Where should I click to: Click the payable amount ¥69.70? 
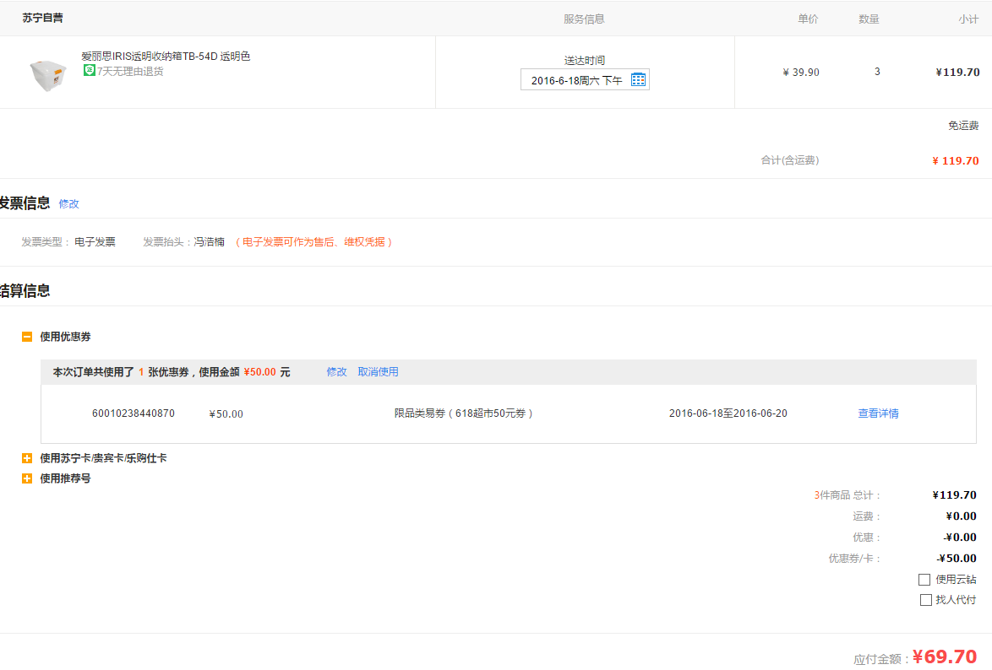coord(945,656)
